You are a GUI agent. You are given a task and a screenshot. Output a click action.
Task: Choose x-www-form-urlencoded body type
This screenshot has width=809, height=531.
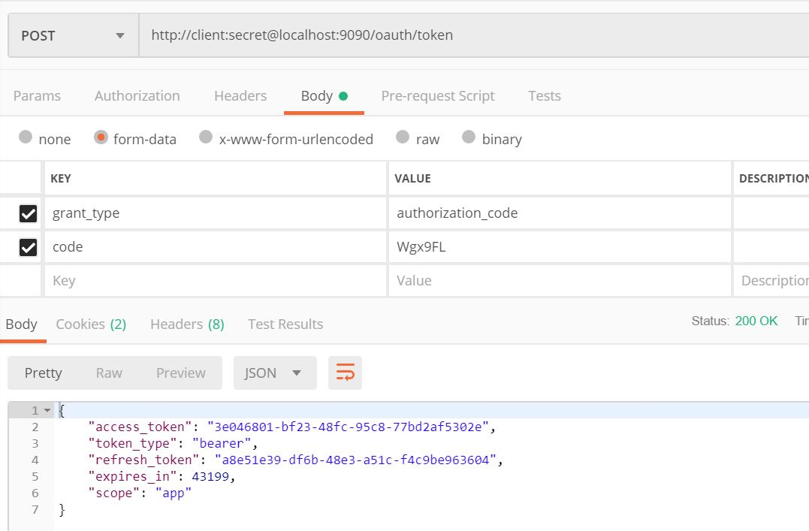click(206, 137)
